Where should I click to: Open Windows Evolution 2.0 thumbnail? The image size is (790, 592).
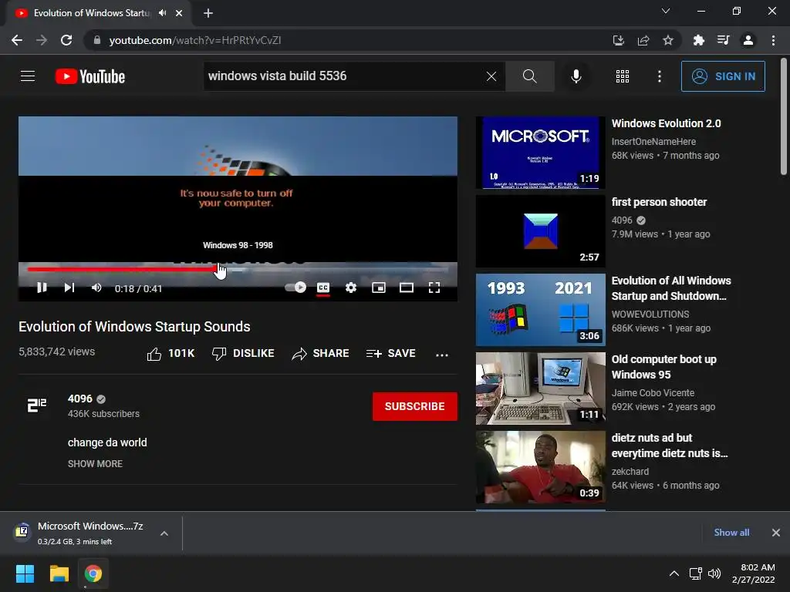click(x=541, y=153)
